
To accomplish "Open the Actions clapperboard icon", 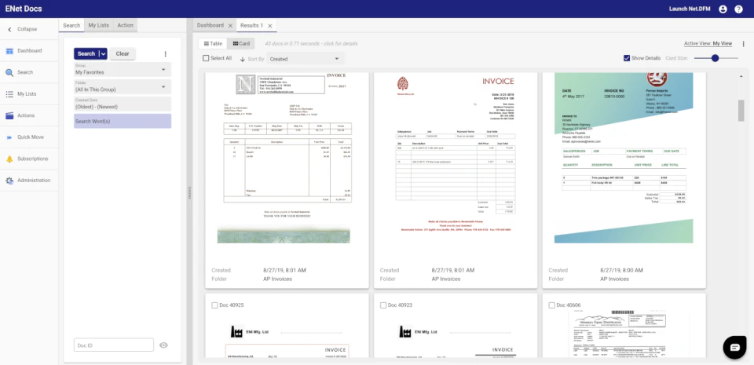I will tap(9, 115).
